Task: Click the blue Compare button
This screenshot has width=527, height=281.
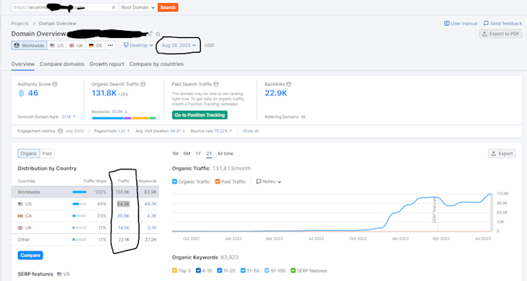Action: (30, 255)
